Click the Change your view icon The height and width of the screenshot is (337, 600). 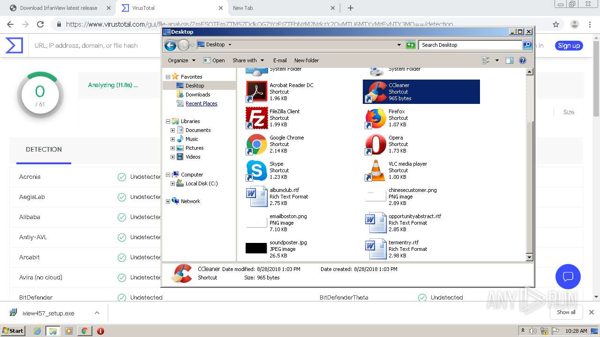click(x=486, y=60)
